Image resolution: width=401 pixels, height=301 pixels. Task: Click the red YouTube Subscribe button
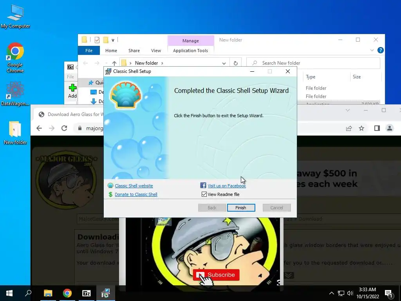[x=216, y=275]
